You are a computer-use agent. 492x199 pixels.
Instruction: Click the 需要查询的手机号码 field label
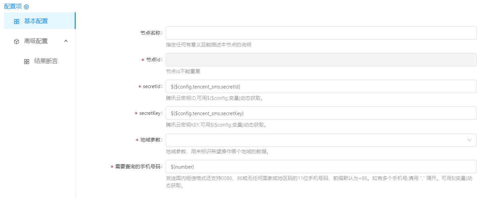coord(138,167)
